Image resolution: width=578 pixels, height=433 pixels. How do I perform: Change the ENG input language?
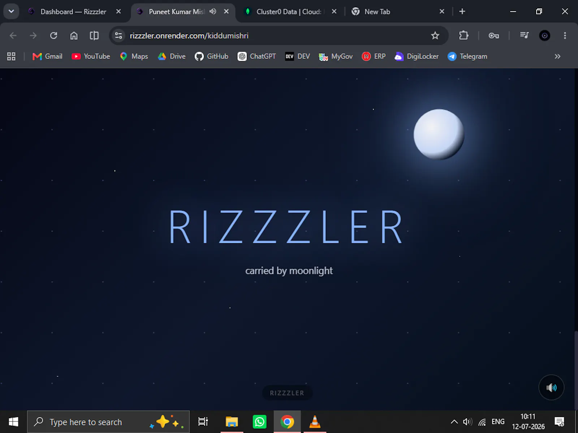(x=498, y=422)
